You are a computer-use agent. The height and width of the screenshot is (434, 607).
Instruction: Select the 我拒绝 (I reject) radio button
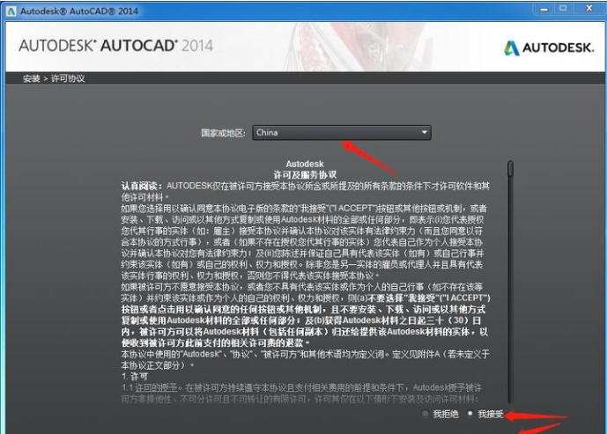click(425, 414)
